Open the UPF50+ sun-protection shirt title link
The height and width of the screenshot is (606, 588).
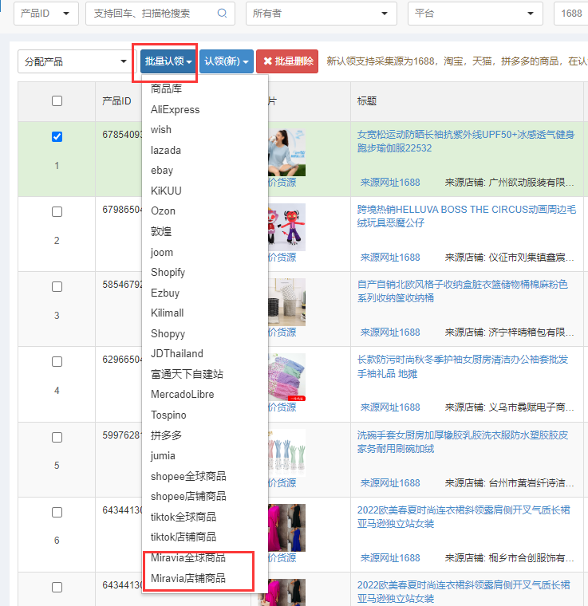click(x=465, y=141)
